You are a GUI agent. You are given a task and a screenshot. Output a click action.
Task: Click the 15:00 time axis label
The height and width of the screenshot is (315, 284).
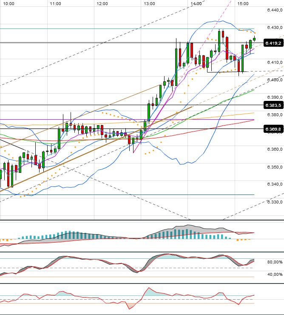[x=243, y=3]
